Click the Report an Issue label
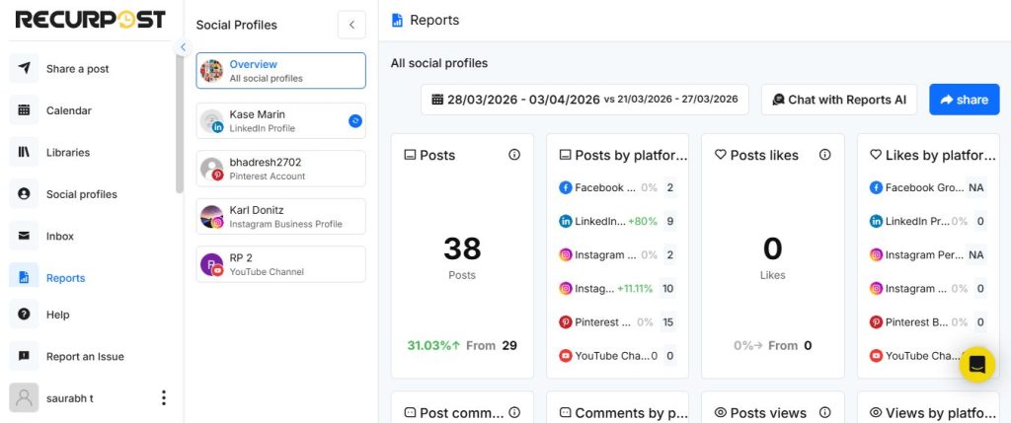Viewport: 1011px width, 423px height. 85,357
